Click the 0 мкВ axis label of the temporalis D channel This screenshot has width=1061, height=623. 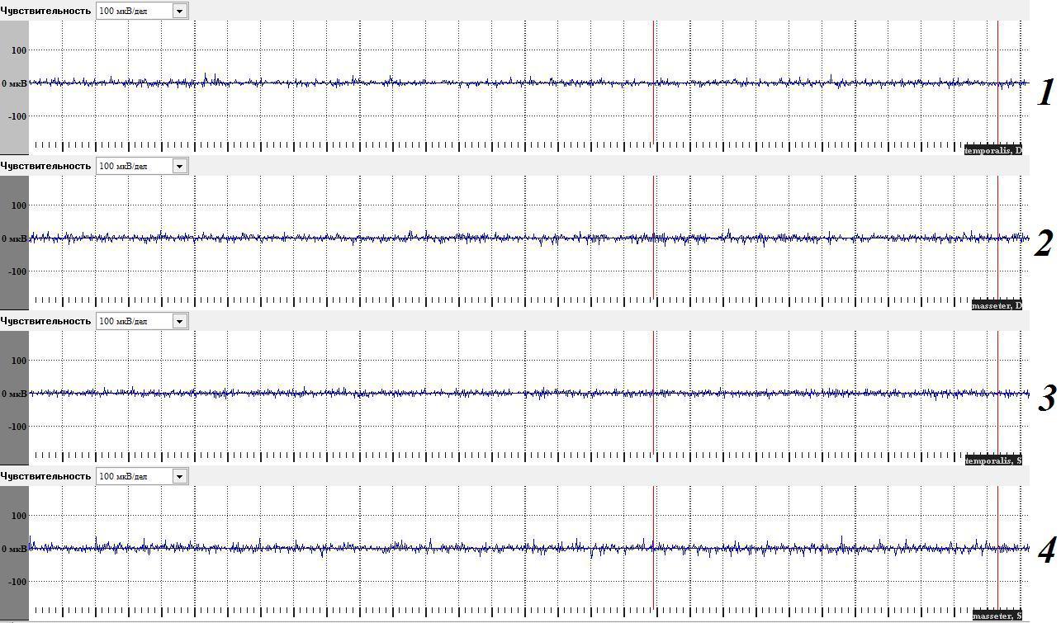tap(13, 83)
